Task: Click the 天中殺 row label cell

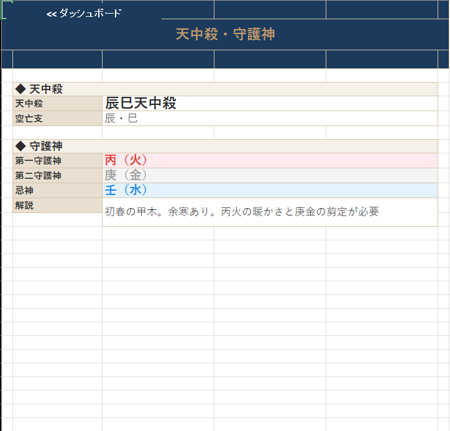Action: (57, 104)
